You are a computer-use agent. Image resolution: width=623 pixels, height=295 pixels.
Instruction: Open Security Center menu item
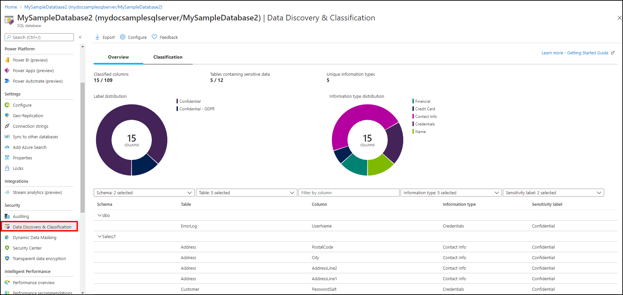27,248
